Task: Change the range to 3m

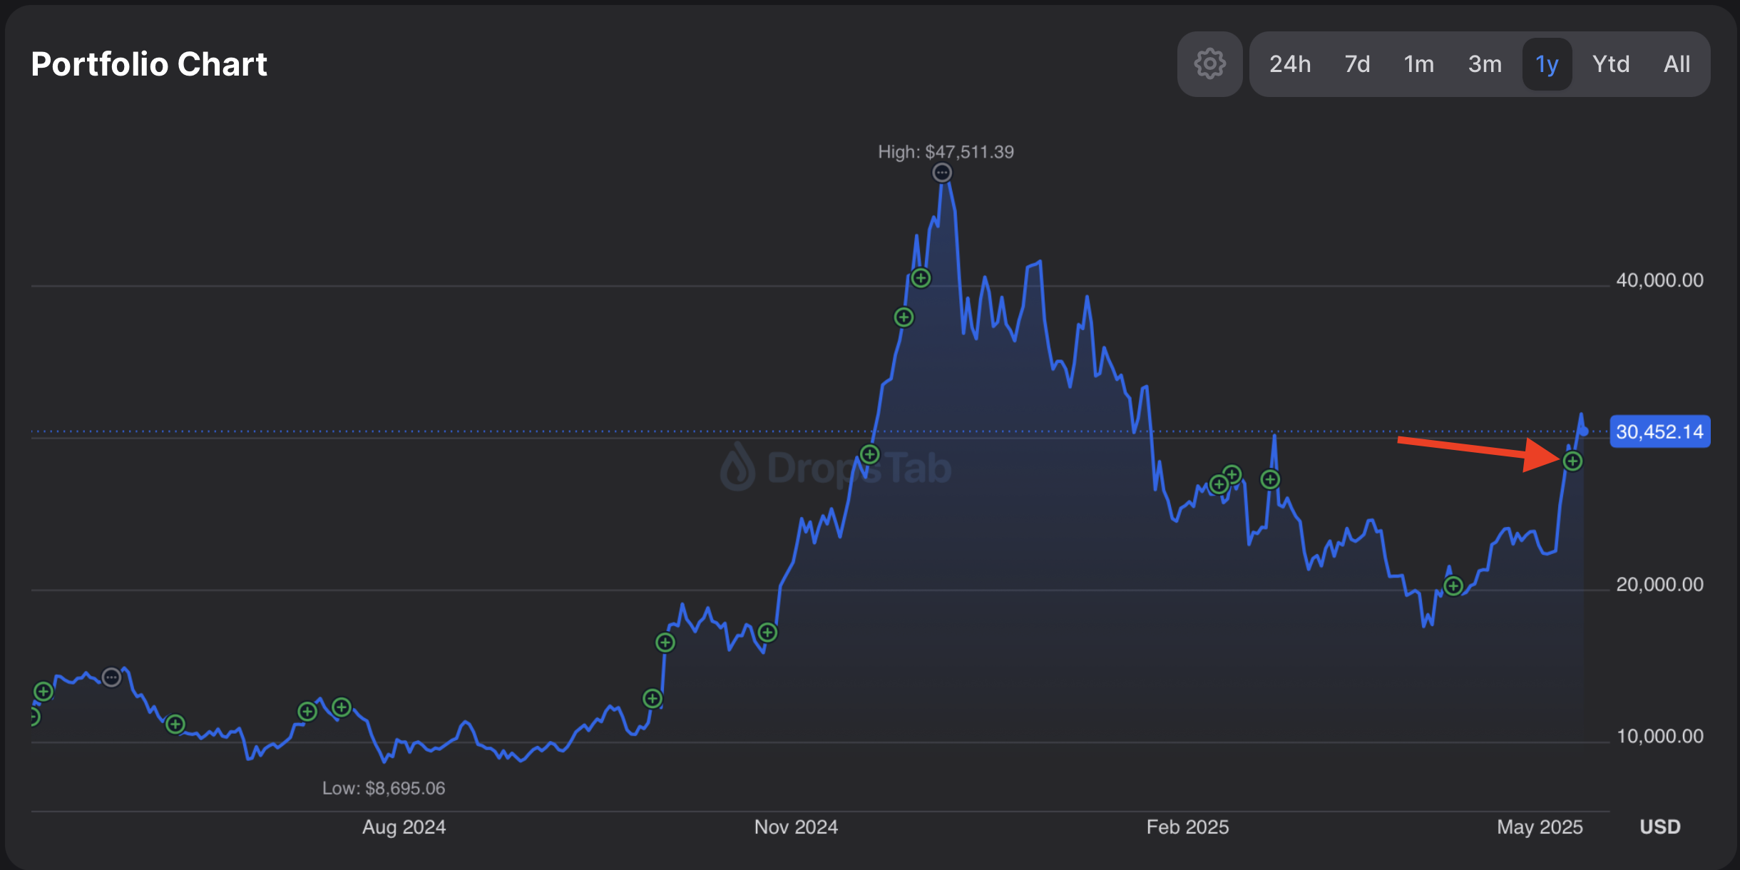Action: click(1485, 64)
